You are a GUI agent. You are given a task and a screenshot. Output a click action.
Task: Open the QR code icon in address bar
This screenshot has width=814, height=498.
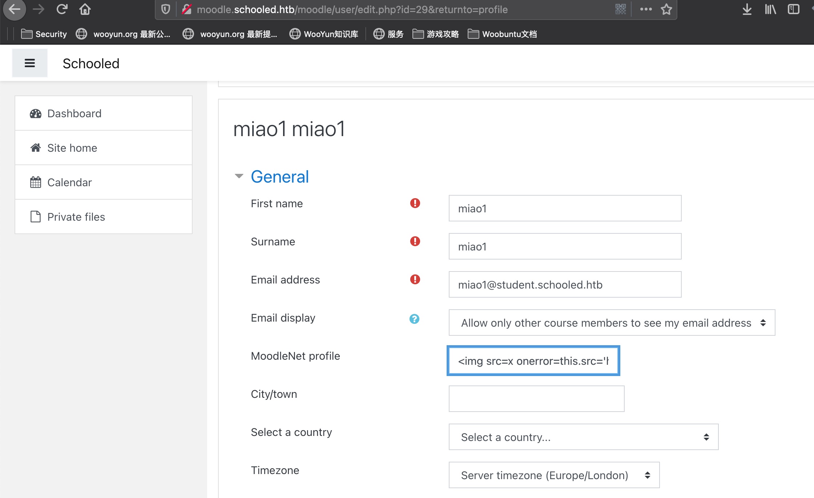[620, 9]
